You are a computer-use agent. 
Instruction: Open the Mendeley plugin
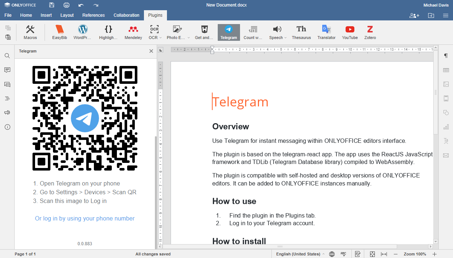133,32
